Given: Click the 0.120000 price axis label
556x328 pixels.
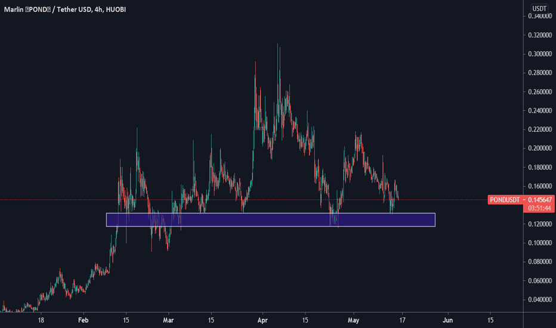Looking at the screenshot, I should [x=540, y=224].
